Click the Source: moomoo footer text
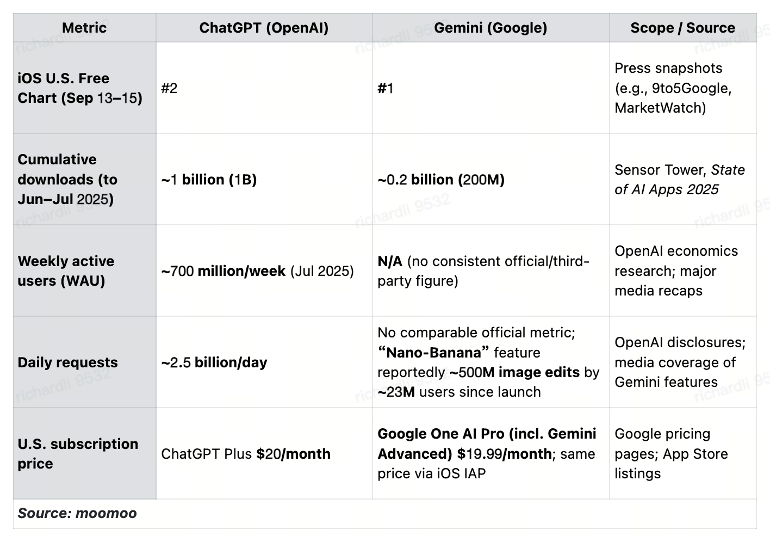 77,513
